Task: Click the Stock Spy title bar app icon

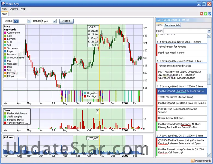Action: [3, 4]
